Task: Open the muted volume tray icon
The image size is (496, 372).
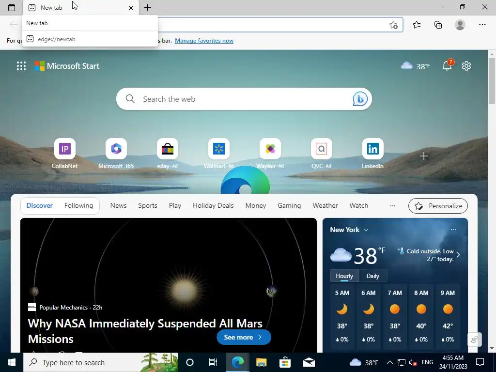Action: pyautogui.click(x=413, y=362)
